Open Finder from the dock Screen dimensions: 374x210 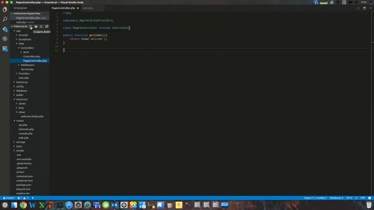pos(14,205)
